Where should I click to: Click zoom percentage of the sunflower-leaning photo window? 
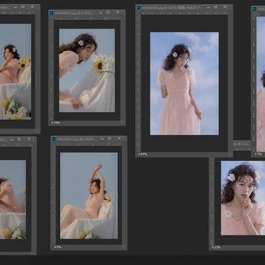56,123
